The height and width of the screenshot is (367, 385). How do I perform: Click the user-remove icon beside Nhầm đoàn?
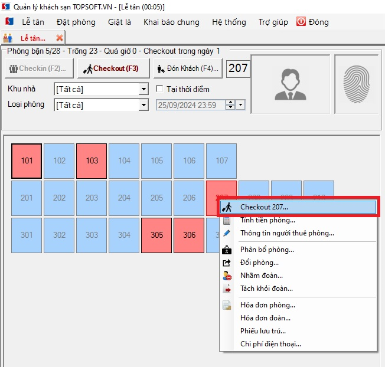tap(227, 276)
